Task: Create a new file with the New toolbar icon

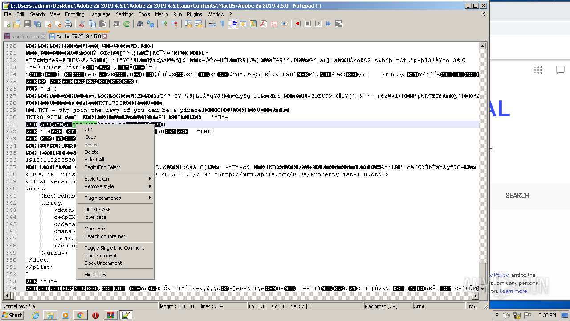Action: [7, 24]
